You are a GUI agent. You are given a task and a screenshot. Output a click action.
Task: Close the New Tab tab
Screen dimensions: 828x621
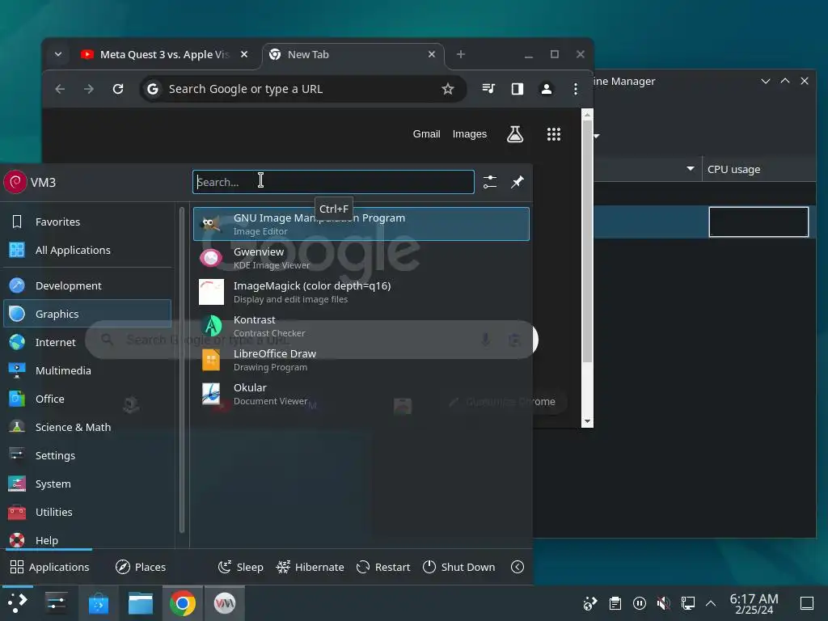pyautogui.click(x=432, y=54)
